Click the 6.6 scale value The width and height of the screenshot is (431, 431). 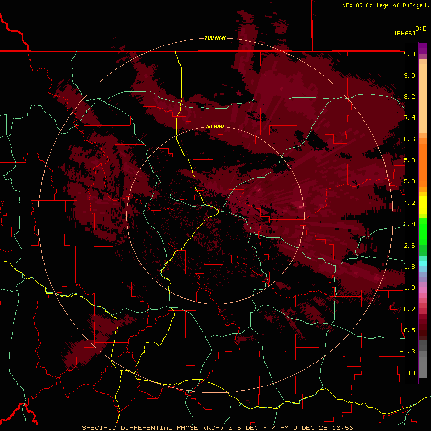tap(409, 139)
